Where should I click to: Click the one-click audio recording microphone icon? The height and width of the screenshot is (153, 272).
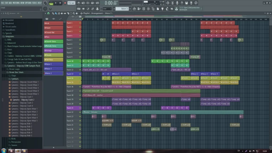(177, 3)
